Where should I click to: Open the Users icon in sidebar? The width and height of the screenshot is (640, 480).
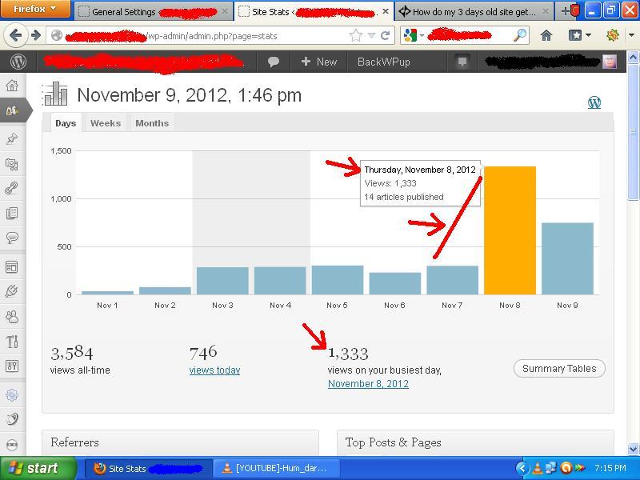(12, 317)
